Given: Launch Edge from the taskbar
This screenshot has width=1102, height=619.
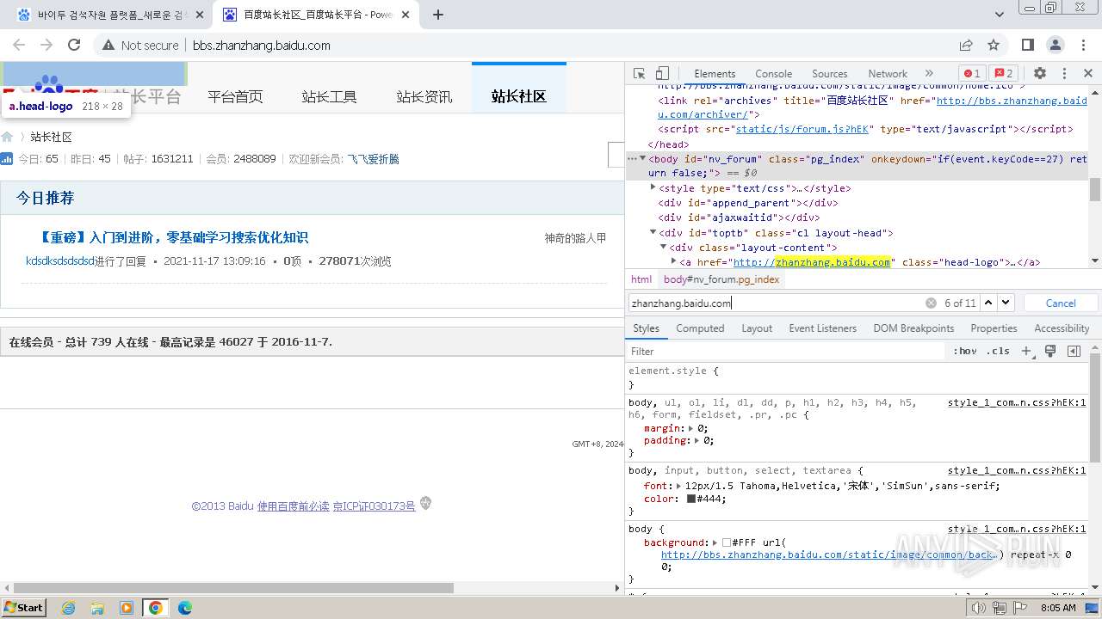Looking at the screenshot, I should click(x=185, y=607).
